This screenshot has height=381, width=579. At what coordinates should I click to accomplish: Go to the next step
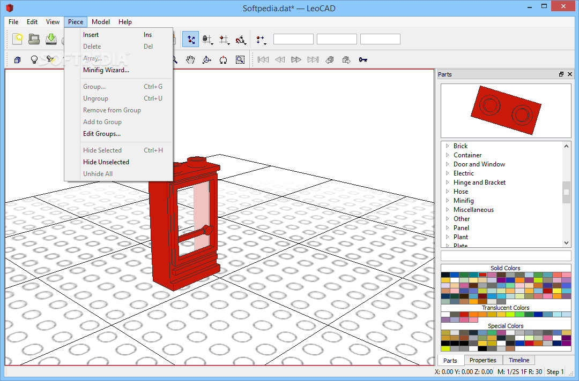296,60
